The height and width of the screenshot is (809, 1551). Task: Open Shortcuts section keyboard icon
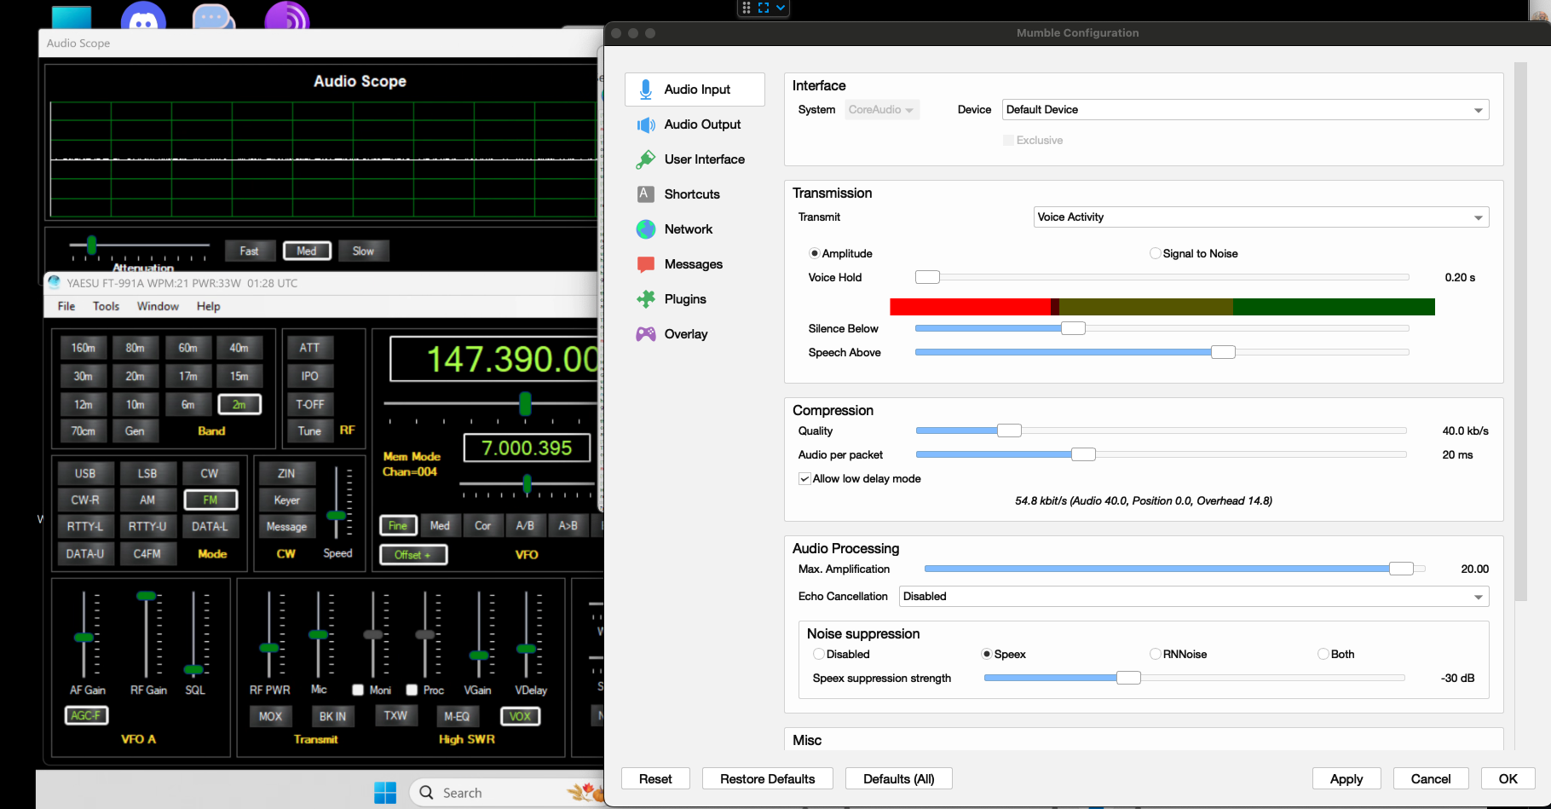646,194
